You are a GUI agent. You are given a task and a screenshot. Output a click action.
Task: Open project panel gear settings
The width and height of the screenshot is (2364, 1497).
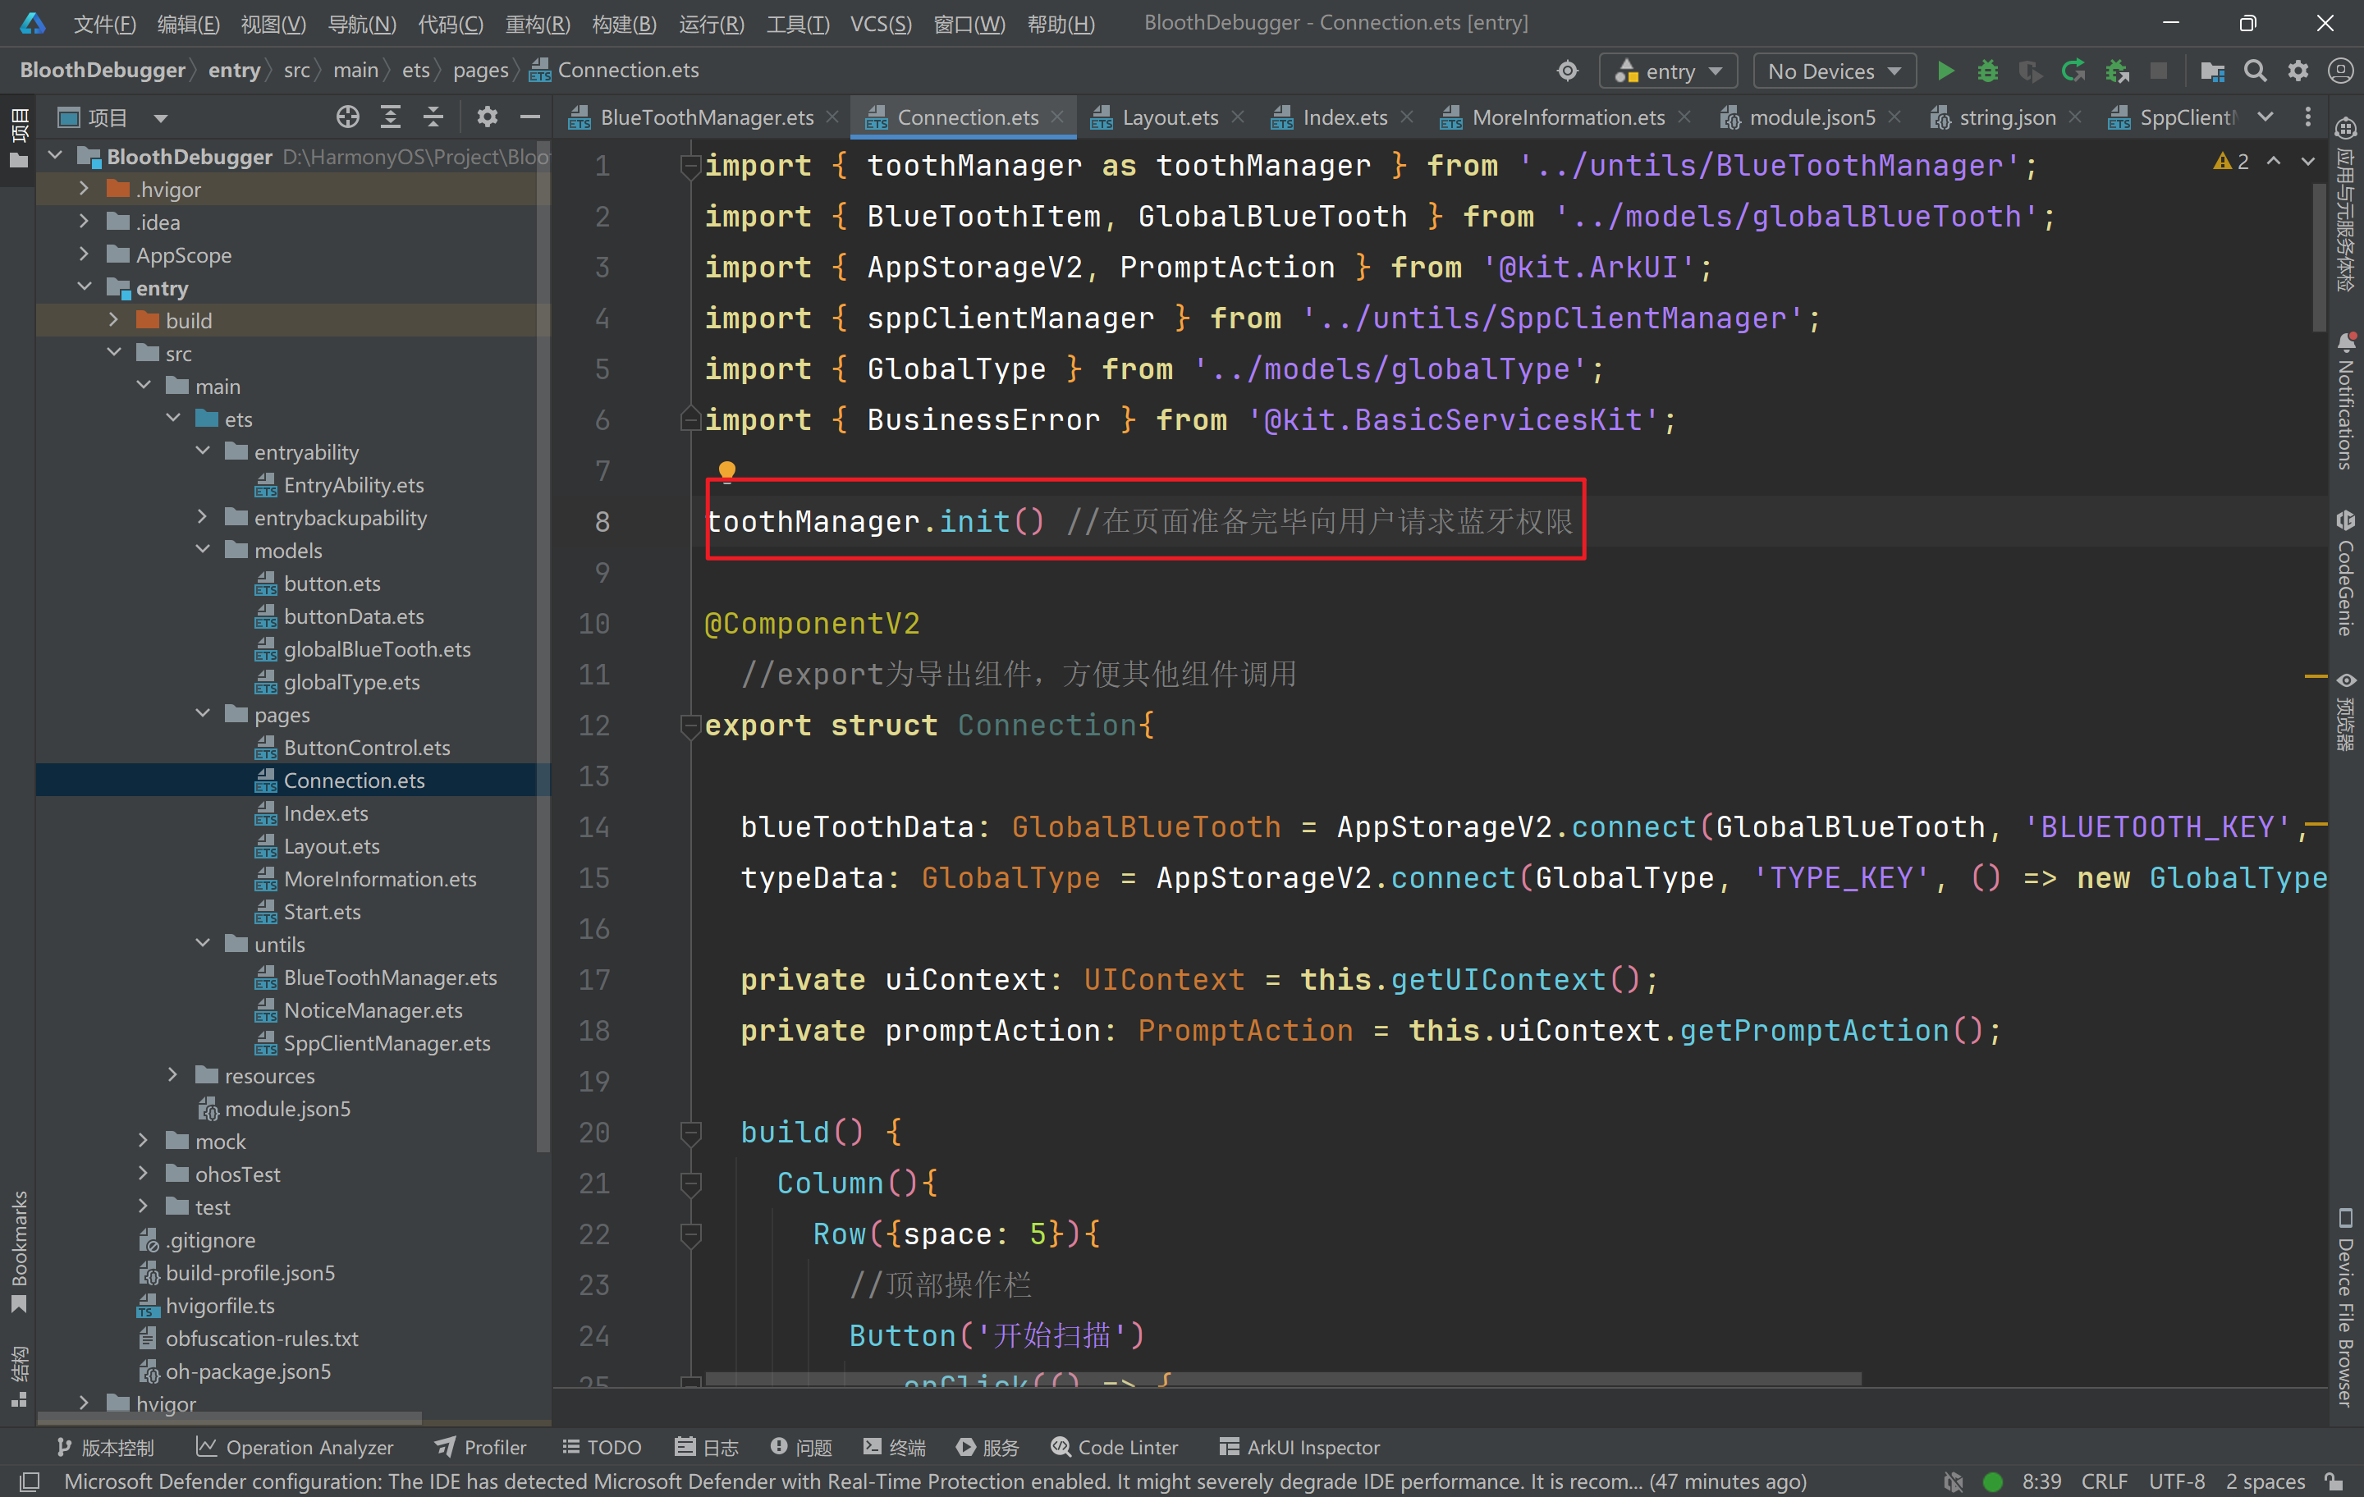pyautogui.click(x=487, y=118)
